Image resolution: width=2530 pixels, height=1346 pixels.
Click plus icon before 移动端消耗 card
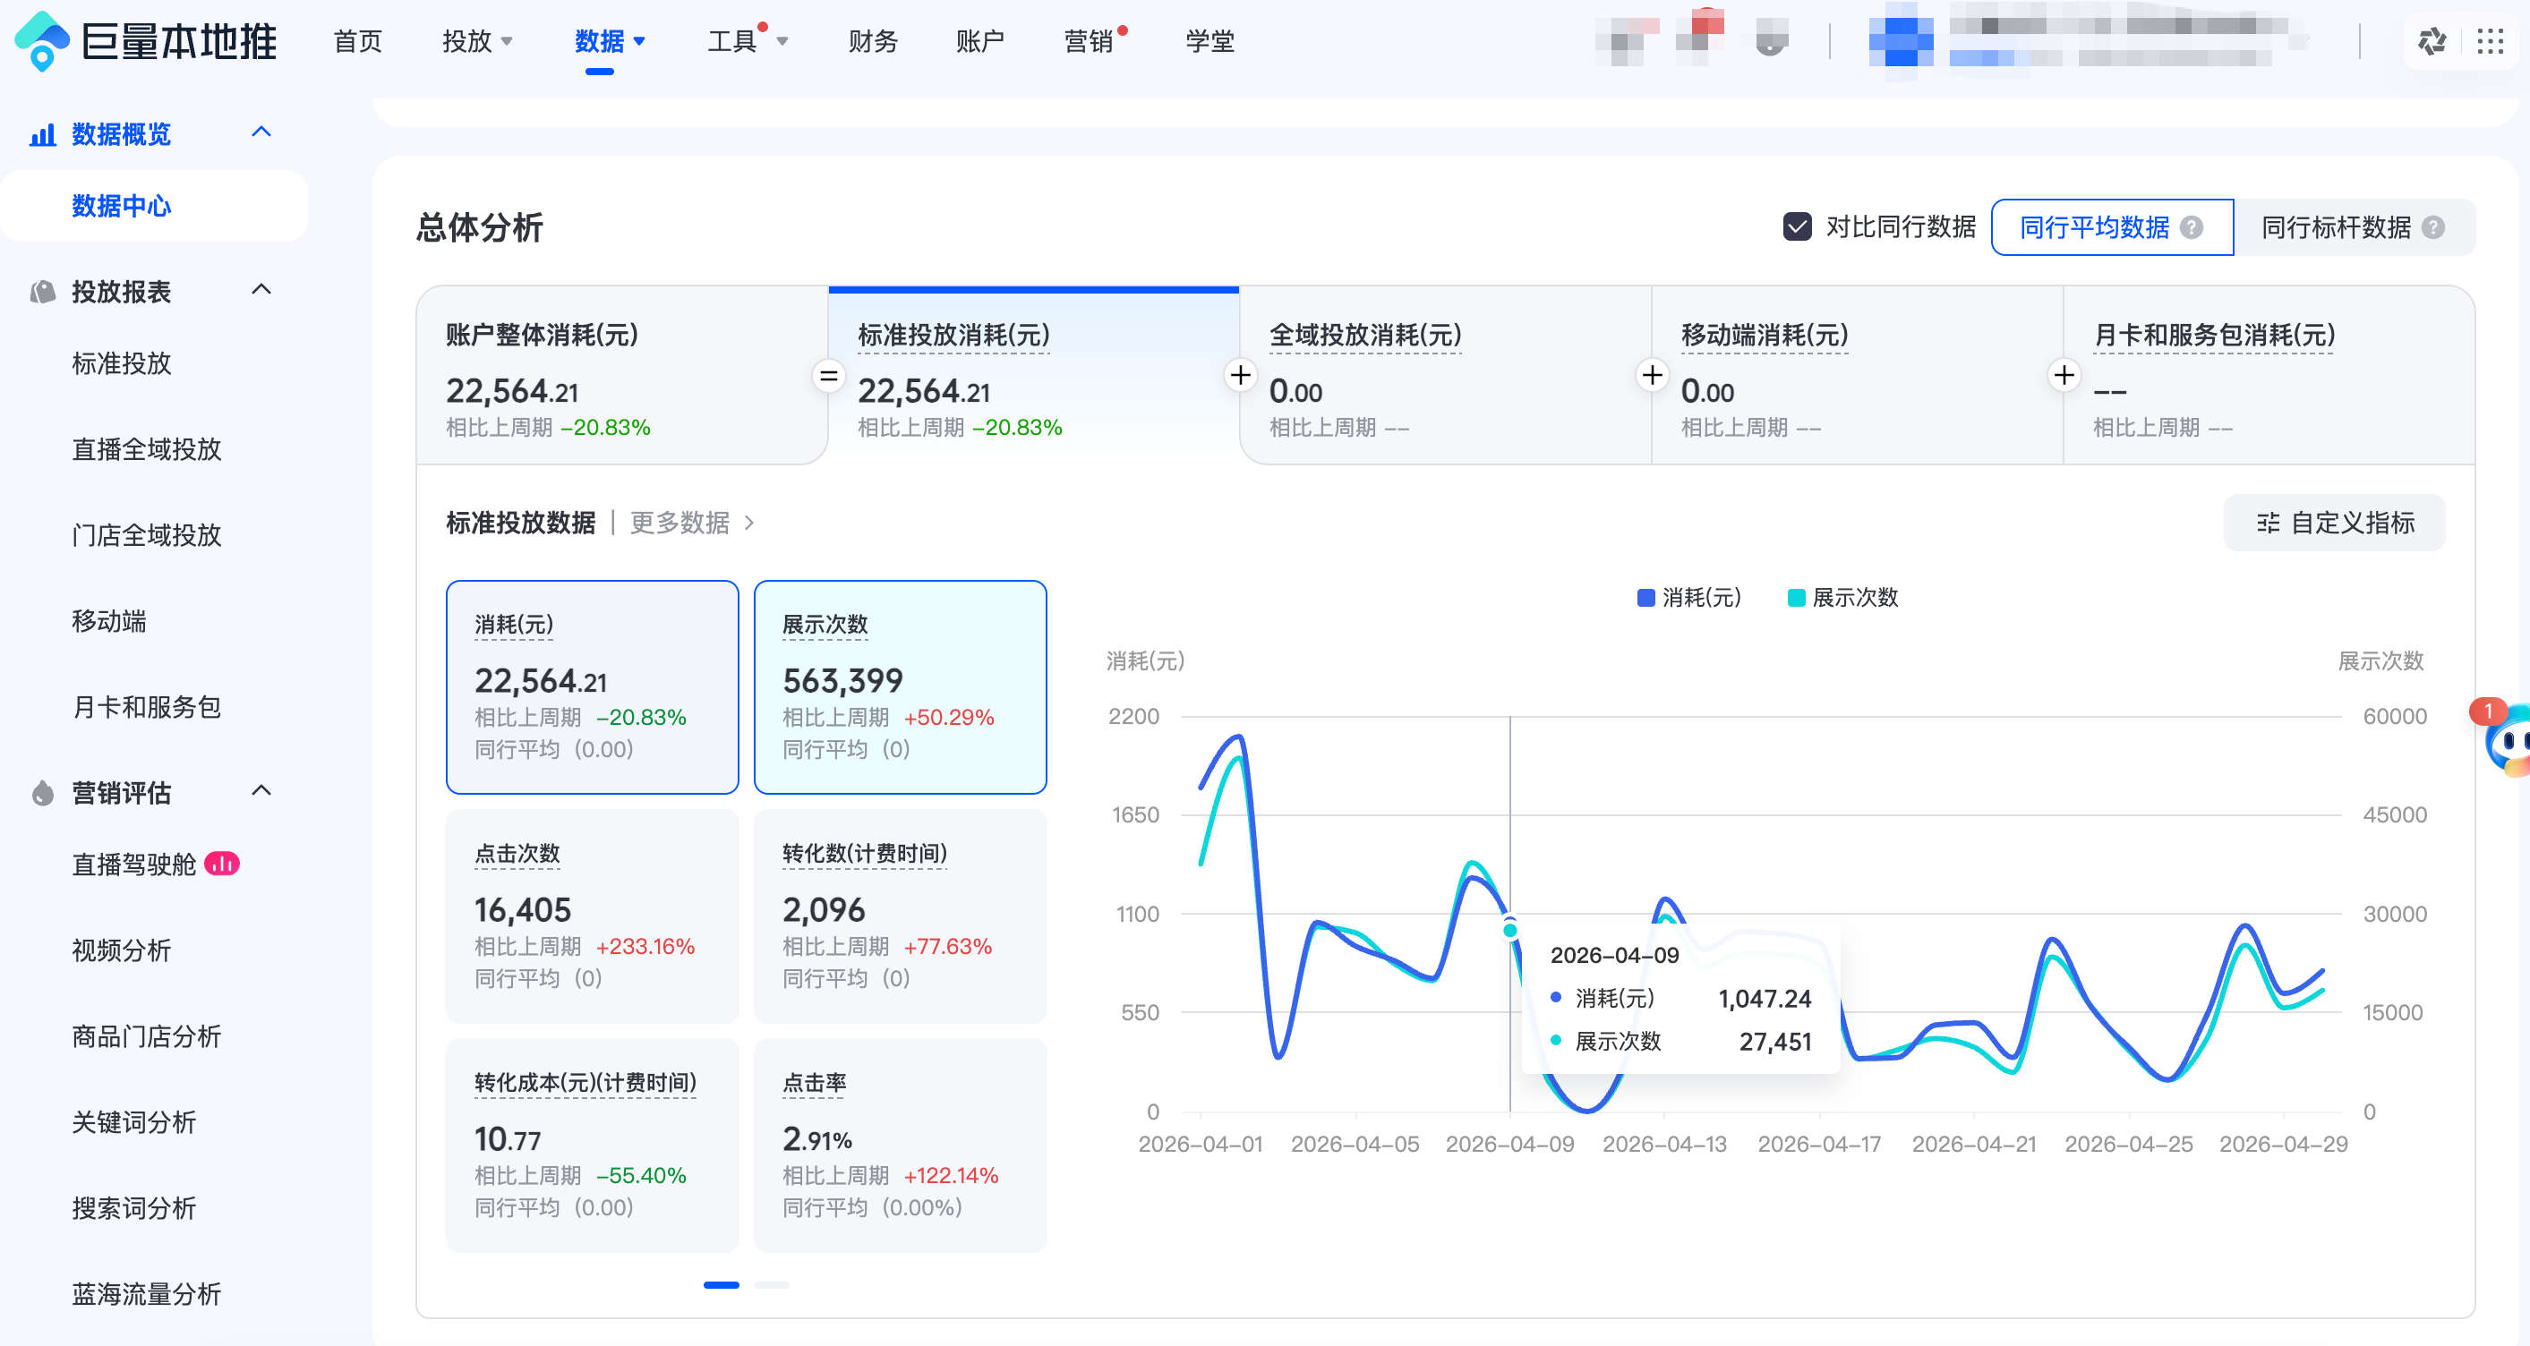[1652, 376]
